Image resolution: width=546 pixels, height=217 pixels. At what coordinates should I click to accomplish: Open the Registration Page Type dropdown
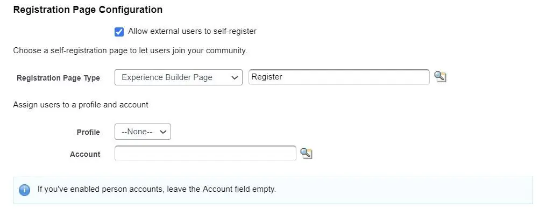tap(178, 77)
